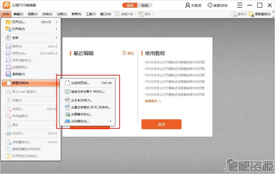Expand 从扫描仪(S) submenu arrow
The height and width of the screenshot is (174, 275).
110,121
